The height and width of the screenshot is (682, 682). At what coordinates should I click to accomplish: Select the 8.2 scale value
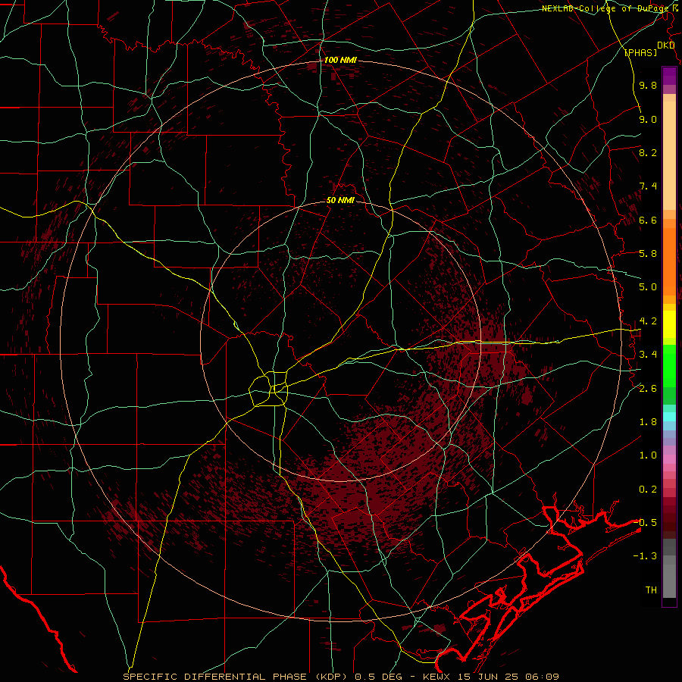pyautogui.click(x=648, y=152)
